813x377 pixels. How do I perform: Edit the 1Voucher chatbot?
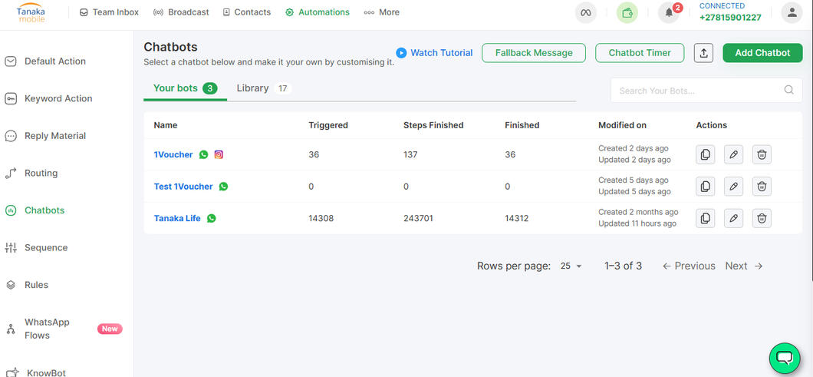(x=733, y=154)
